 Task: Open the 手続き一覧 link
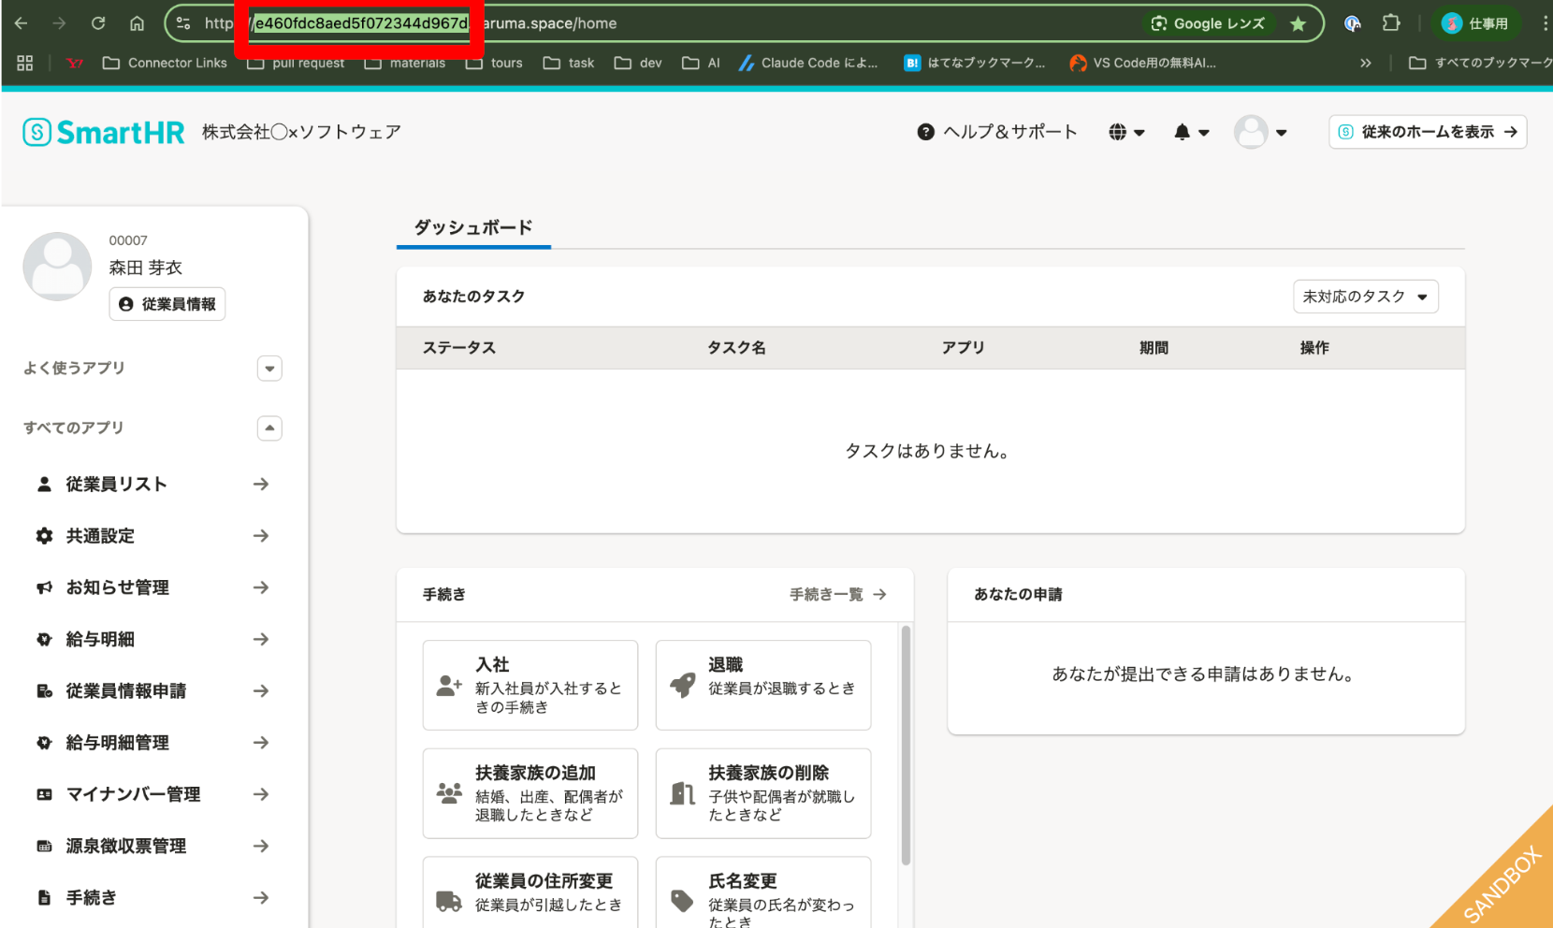836,595
